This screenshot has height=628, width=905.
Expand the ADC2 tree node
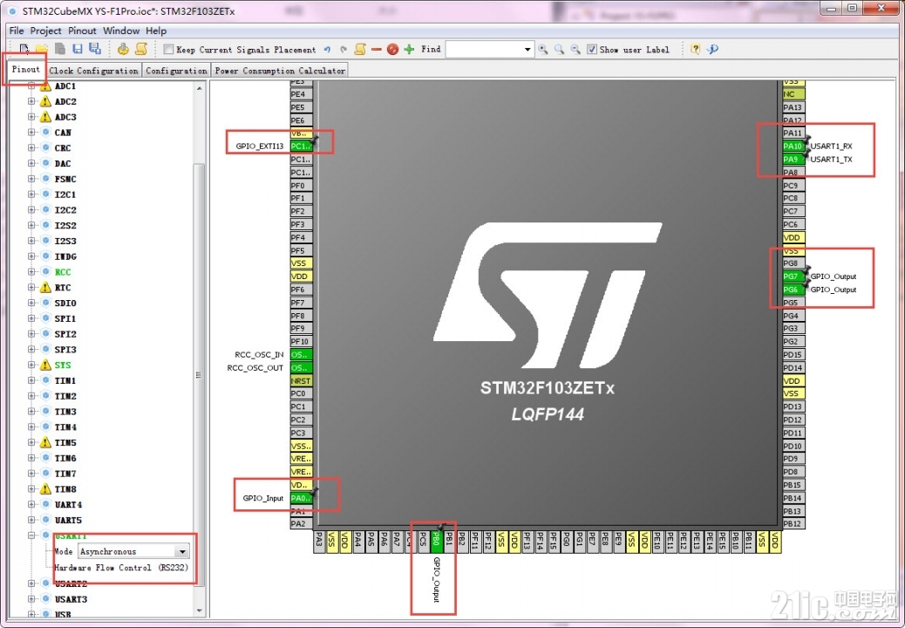pyautogui.click(x=31, y=101)
